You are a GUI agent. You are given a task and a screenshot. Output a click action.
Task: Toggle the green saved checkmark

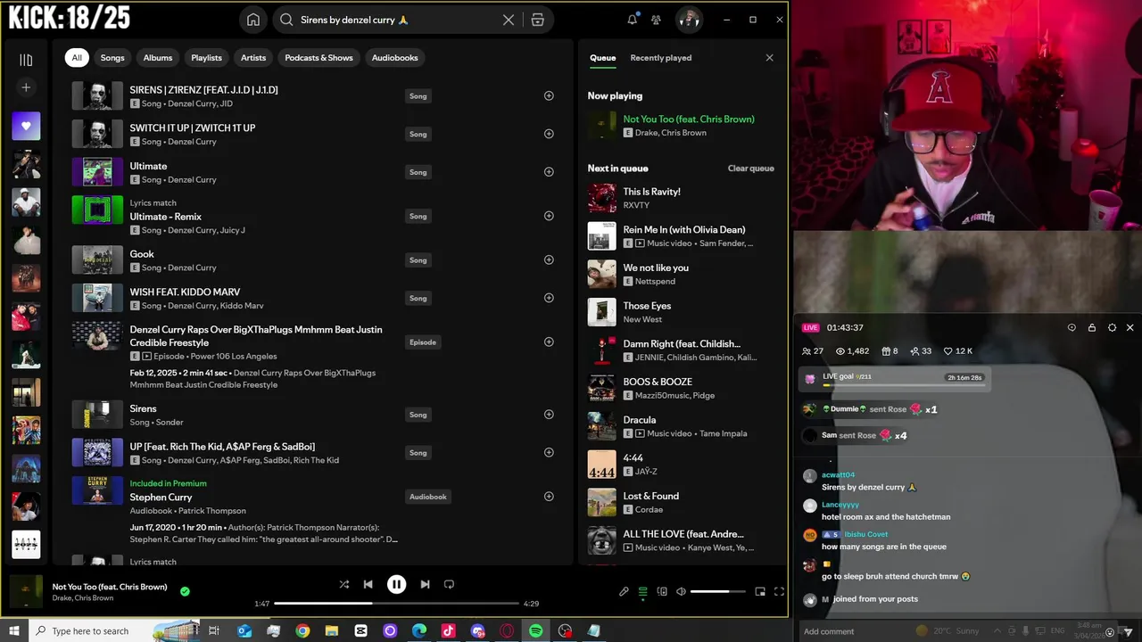click(x=185, y=591)
